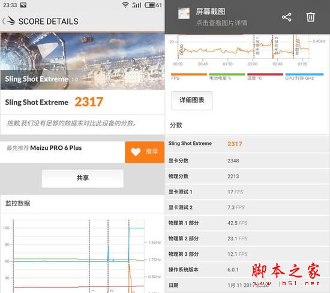330x293 pixels.
Task: Select the 物理第 2 部分 23.1 FPS row
Action: click(247, 238)
